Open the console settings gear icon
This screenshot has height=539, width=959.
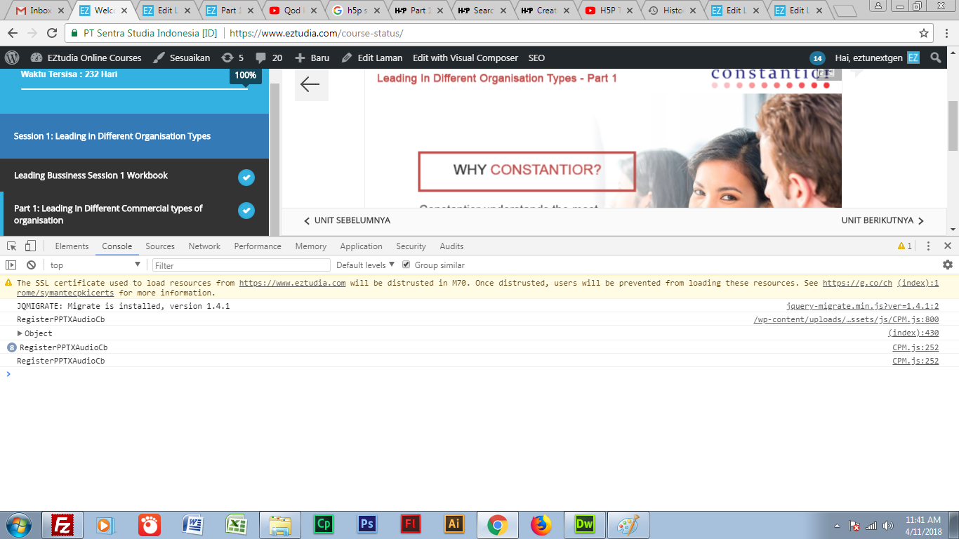pos(948,265)
